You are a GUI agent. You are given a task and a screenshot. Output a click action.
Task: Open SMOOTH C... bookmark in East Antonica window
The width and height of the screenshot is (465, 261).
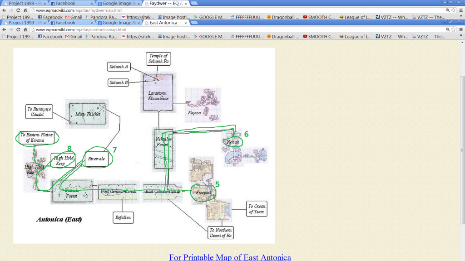[x=319, y=37]
